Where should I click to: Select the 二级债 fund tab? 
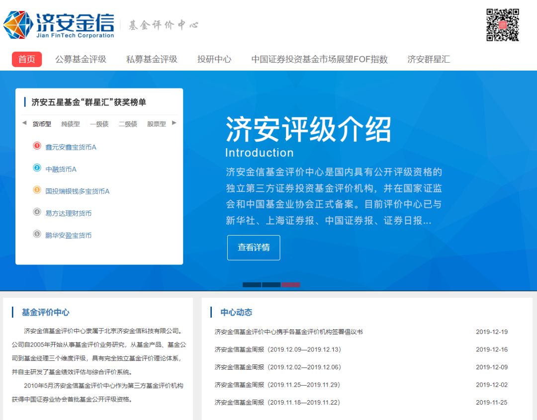[x=128, y=124]
